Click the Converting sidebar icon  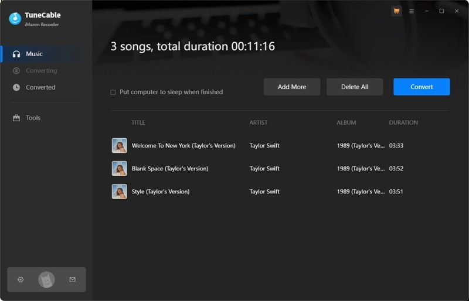pyautogui.click(x=16, y=70)
